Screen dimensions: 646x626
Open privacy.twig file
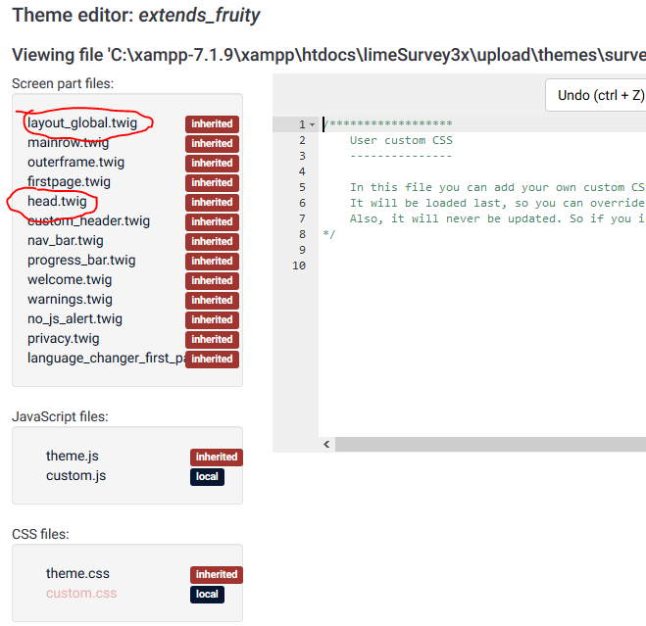point(64,339)
